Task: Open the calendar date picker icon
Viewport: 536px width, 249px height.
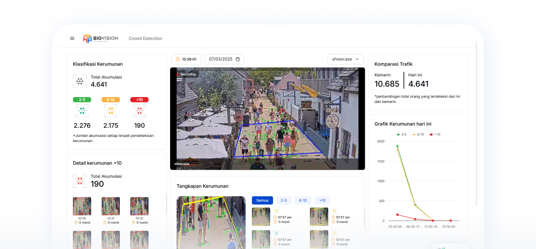Action: point(238,59)
